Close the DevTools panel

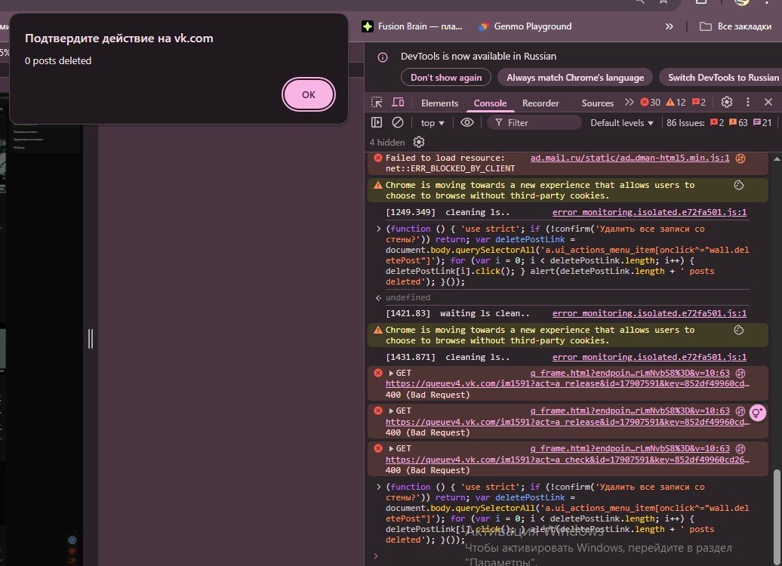(768, 102)
